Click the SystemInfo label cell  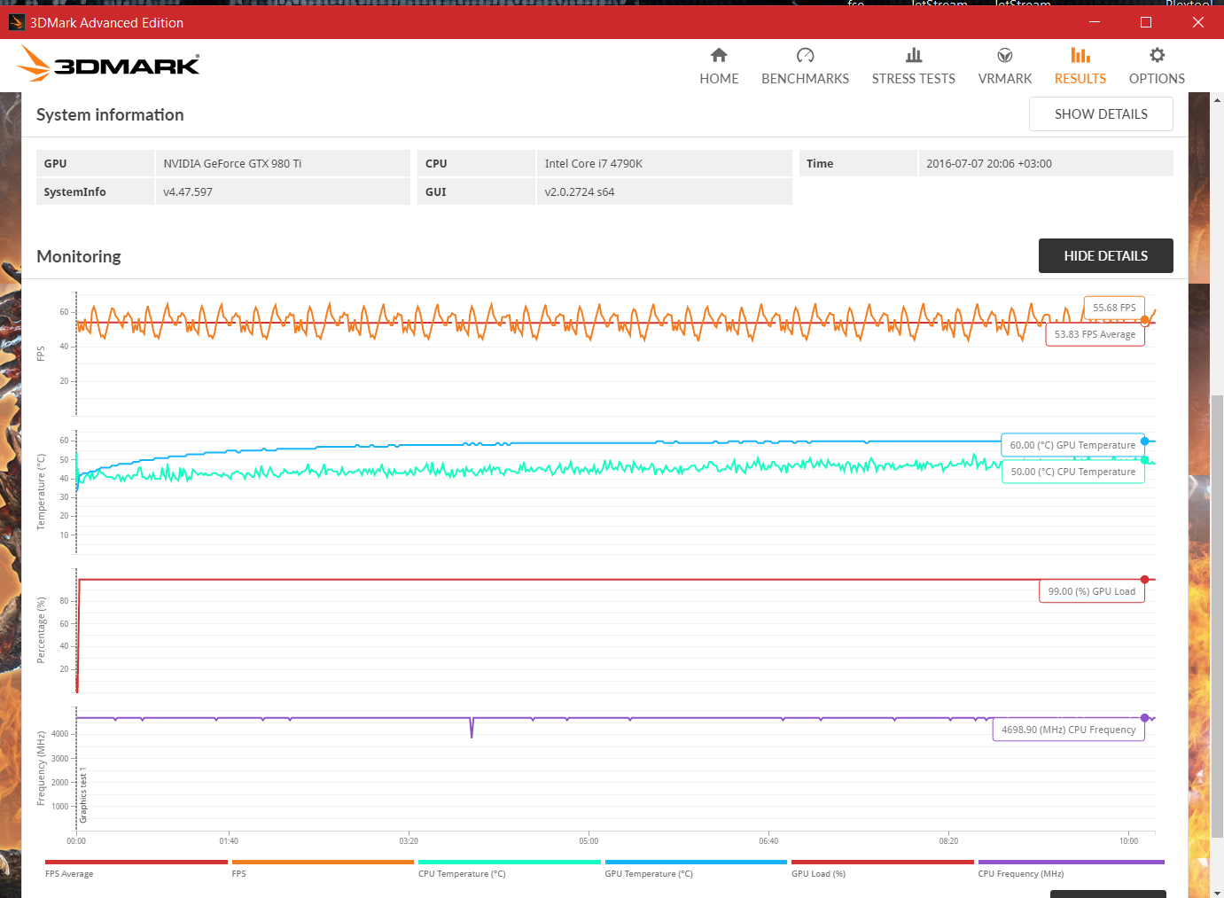(95, 191)
